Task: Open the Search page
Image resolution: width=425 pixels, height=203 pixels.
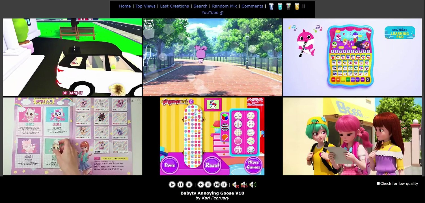Action: (200, 6)
